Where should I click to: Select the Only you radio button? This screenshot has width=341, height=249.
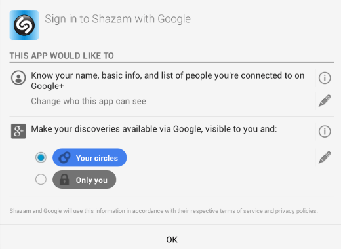[x=41, y=180]
